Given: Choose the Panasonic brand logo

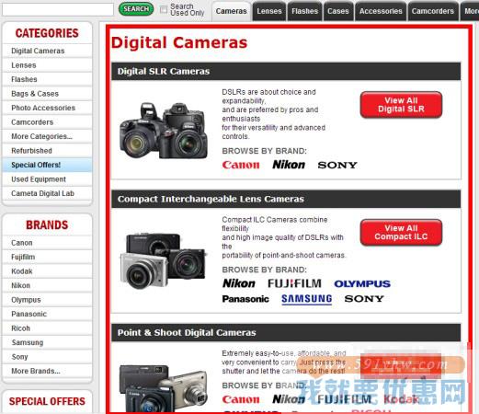Looking at the screenshot, I should 245,299.
